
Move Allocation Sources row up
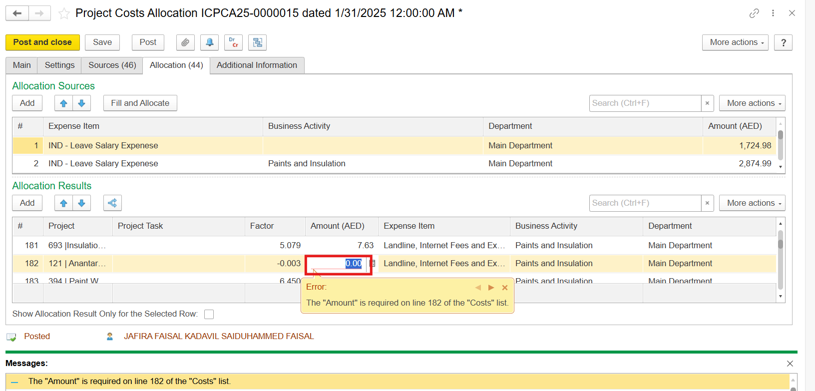[x=63, y=103]
